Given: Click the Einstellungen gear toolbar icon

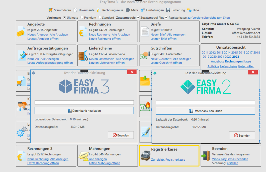Looking at the screenshot, I should [x=143, y=10].
